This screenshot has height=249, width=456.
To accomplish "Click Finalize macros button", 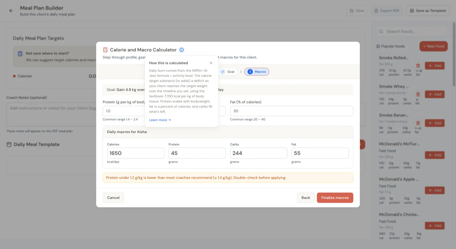I will (x=335, y=198).
